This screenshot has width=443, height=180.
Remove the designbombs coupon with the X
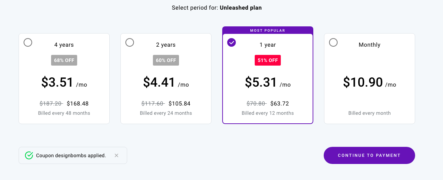(116, 155)
